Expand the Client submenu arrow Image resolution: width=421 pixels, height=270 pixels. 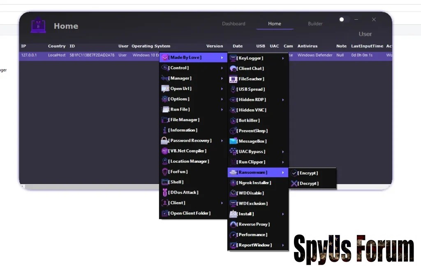(x=222, y=203)
